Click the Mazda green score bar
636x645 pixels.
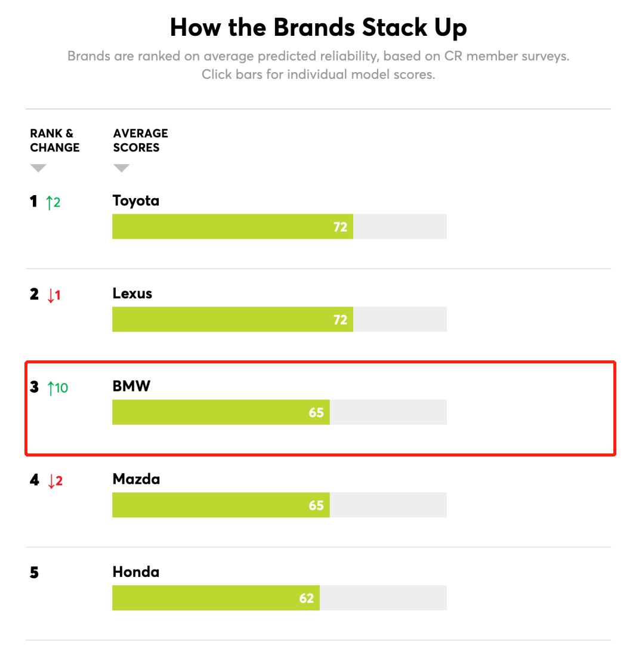(221, 505)
